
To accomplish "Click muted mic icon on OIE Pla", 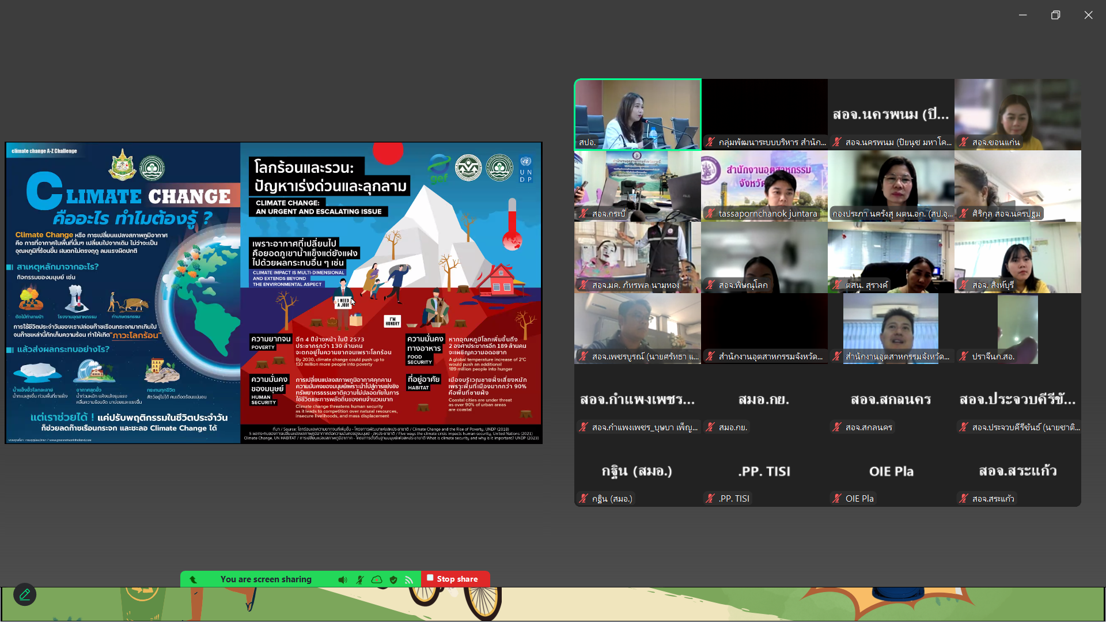I will pyautogui.click(x=837, y=499).
